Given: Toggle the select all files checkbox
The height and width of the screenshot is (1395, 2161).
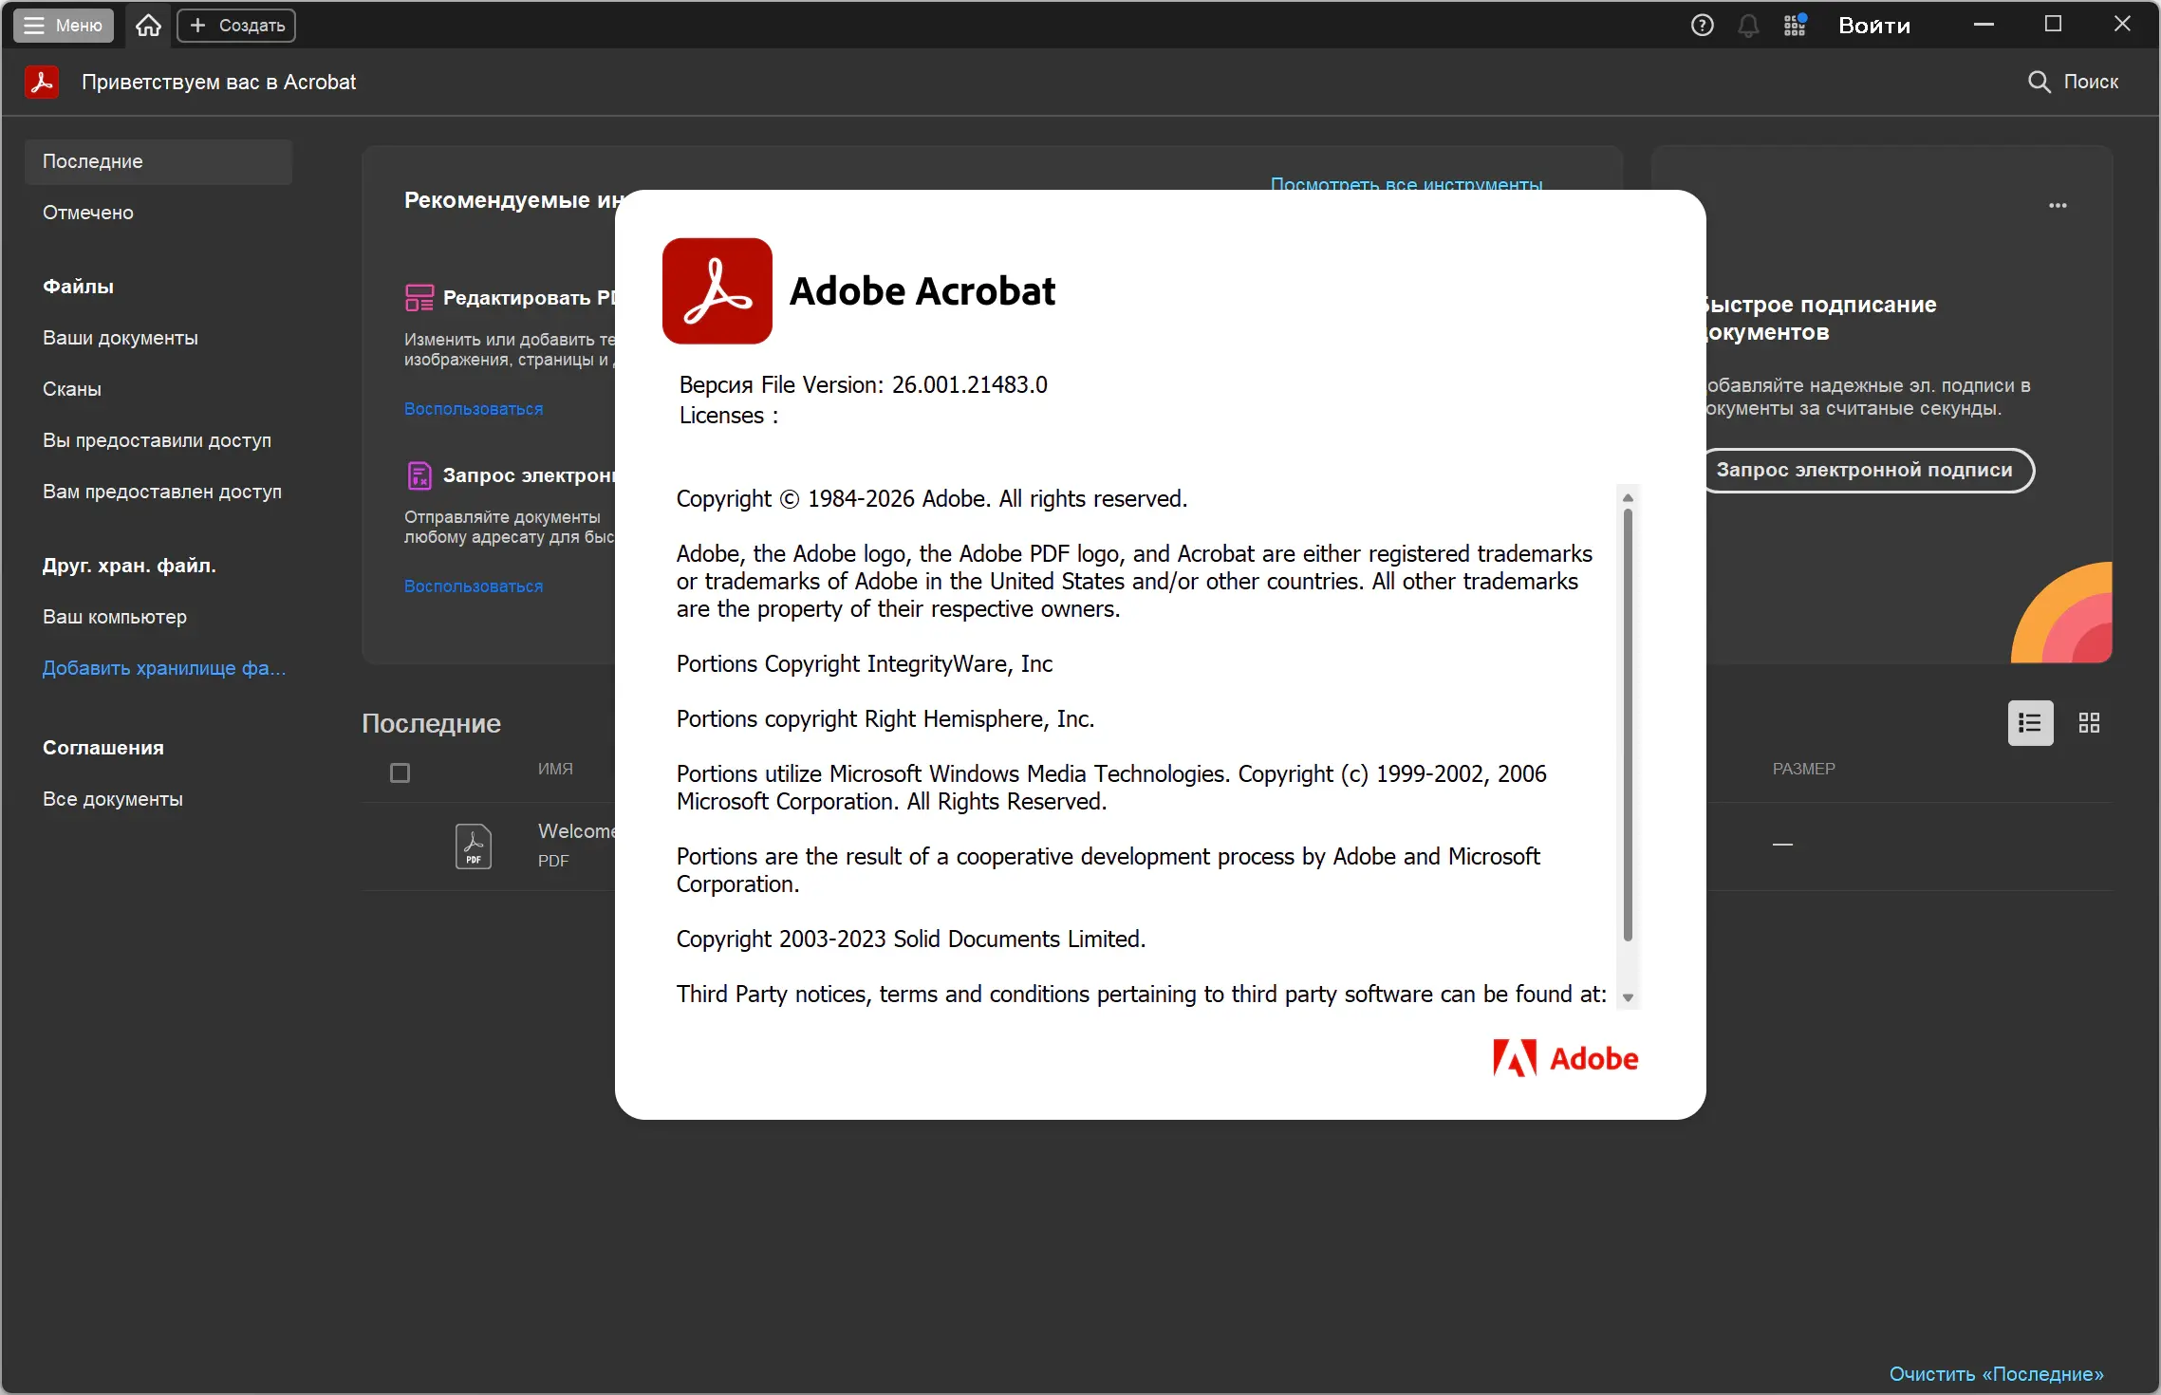Looking at the screenshot, I should pyautogui.click(x=401, y=773).
